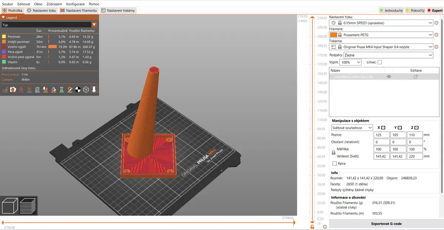Click Vnitřní výplň dark red swatch
Image resolution: width=444 pixels, height=230 pixels.
point(4,47)
